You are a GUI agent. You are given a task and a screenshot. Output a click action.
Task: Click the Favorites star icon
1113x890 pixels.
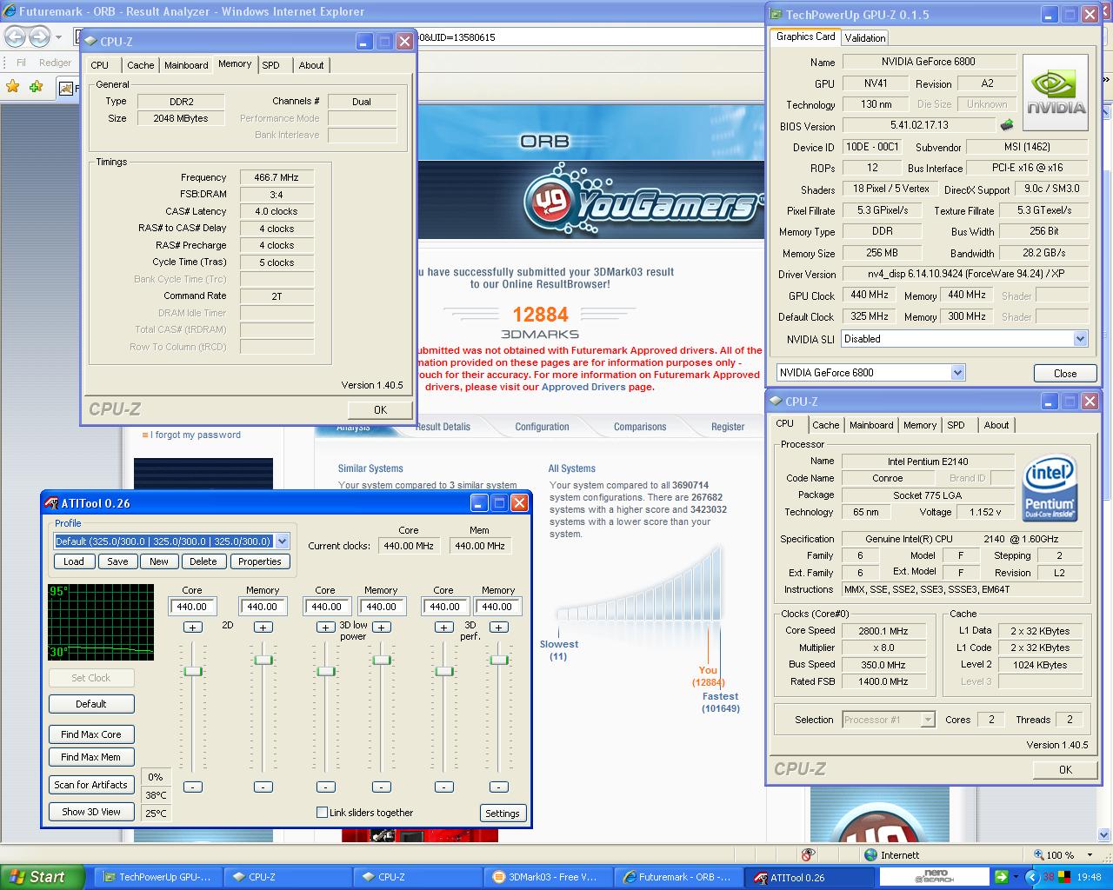[13, 86]
